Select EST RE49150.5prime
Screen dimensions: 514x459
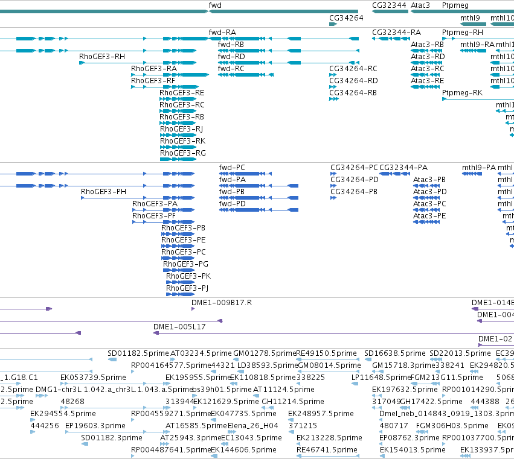pos(327,360)
